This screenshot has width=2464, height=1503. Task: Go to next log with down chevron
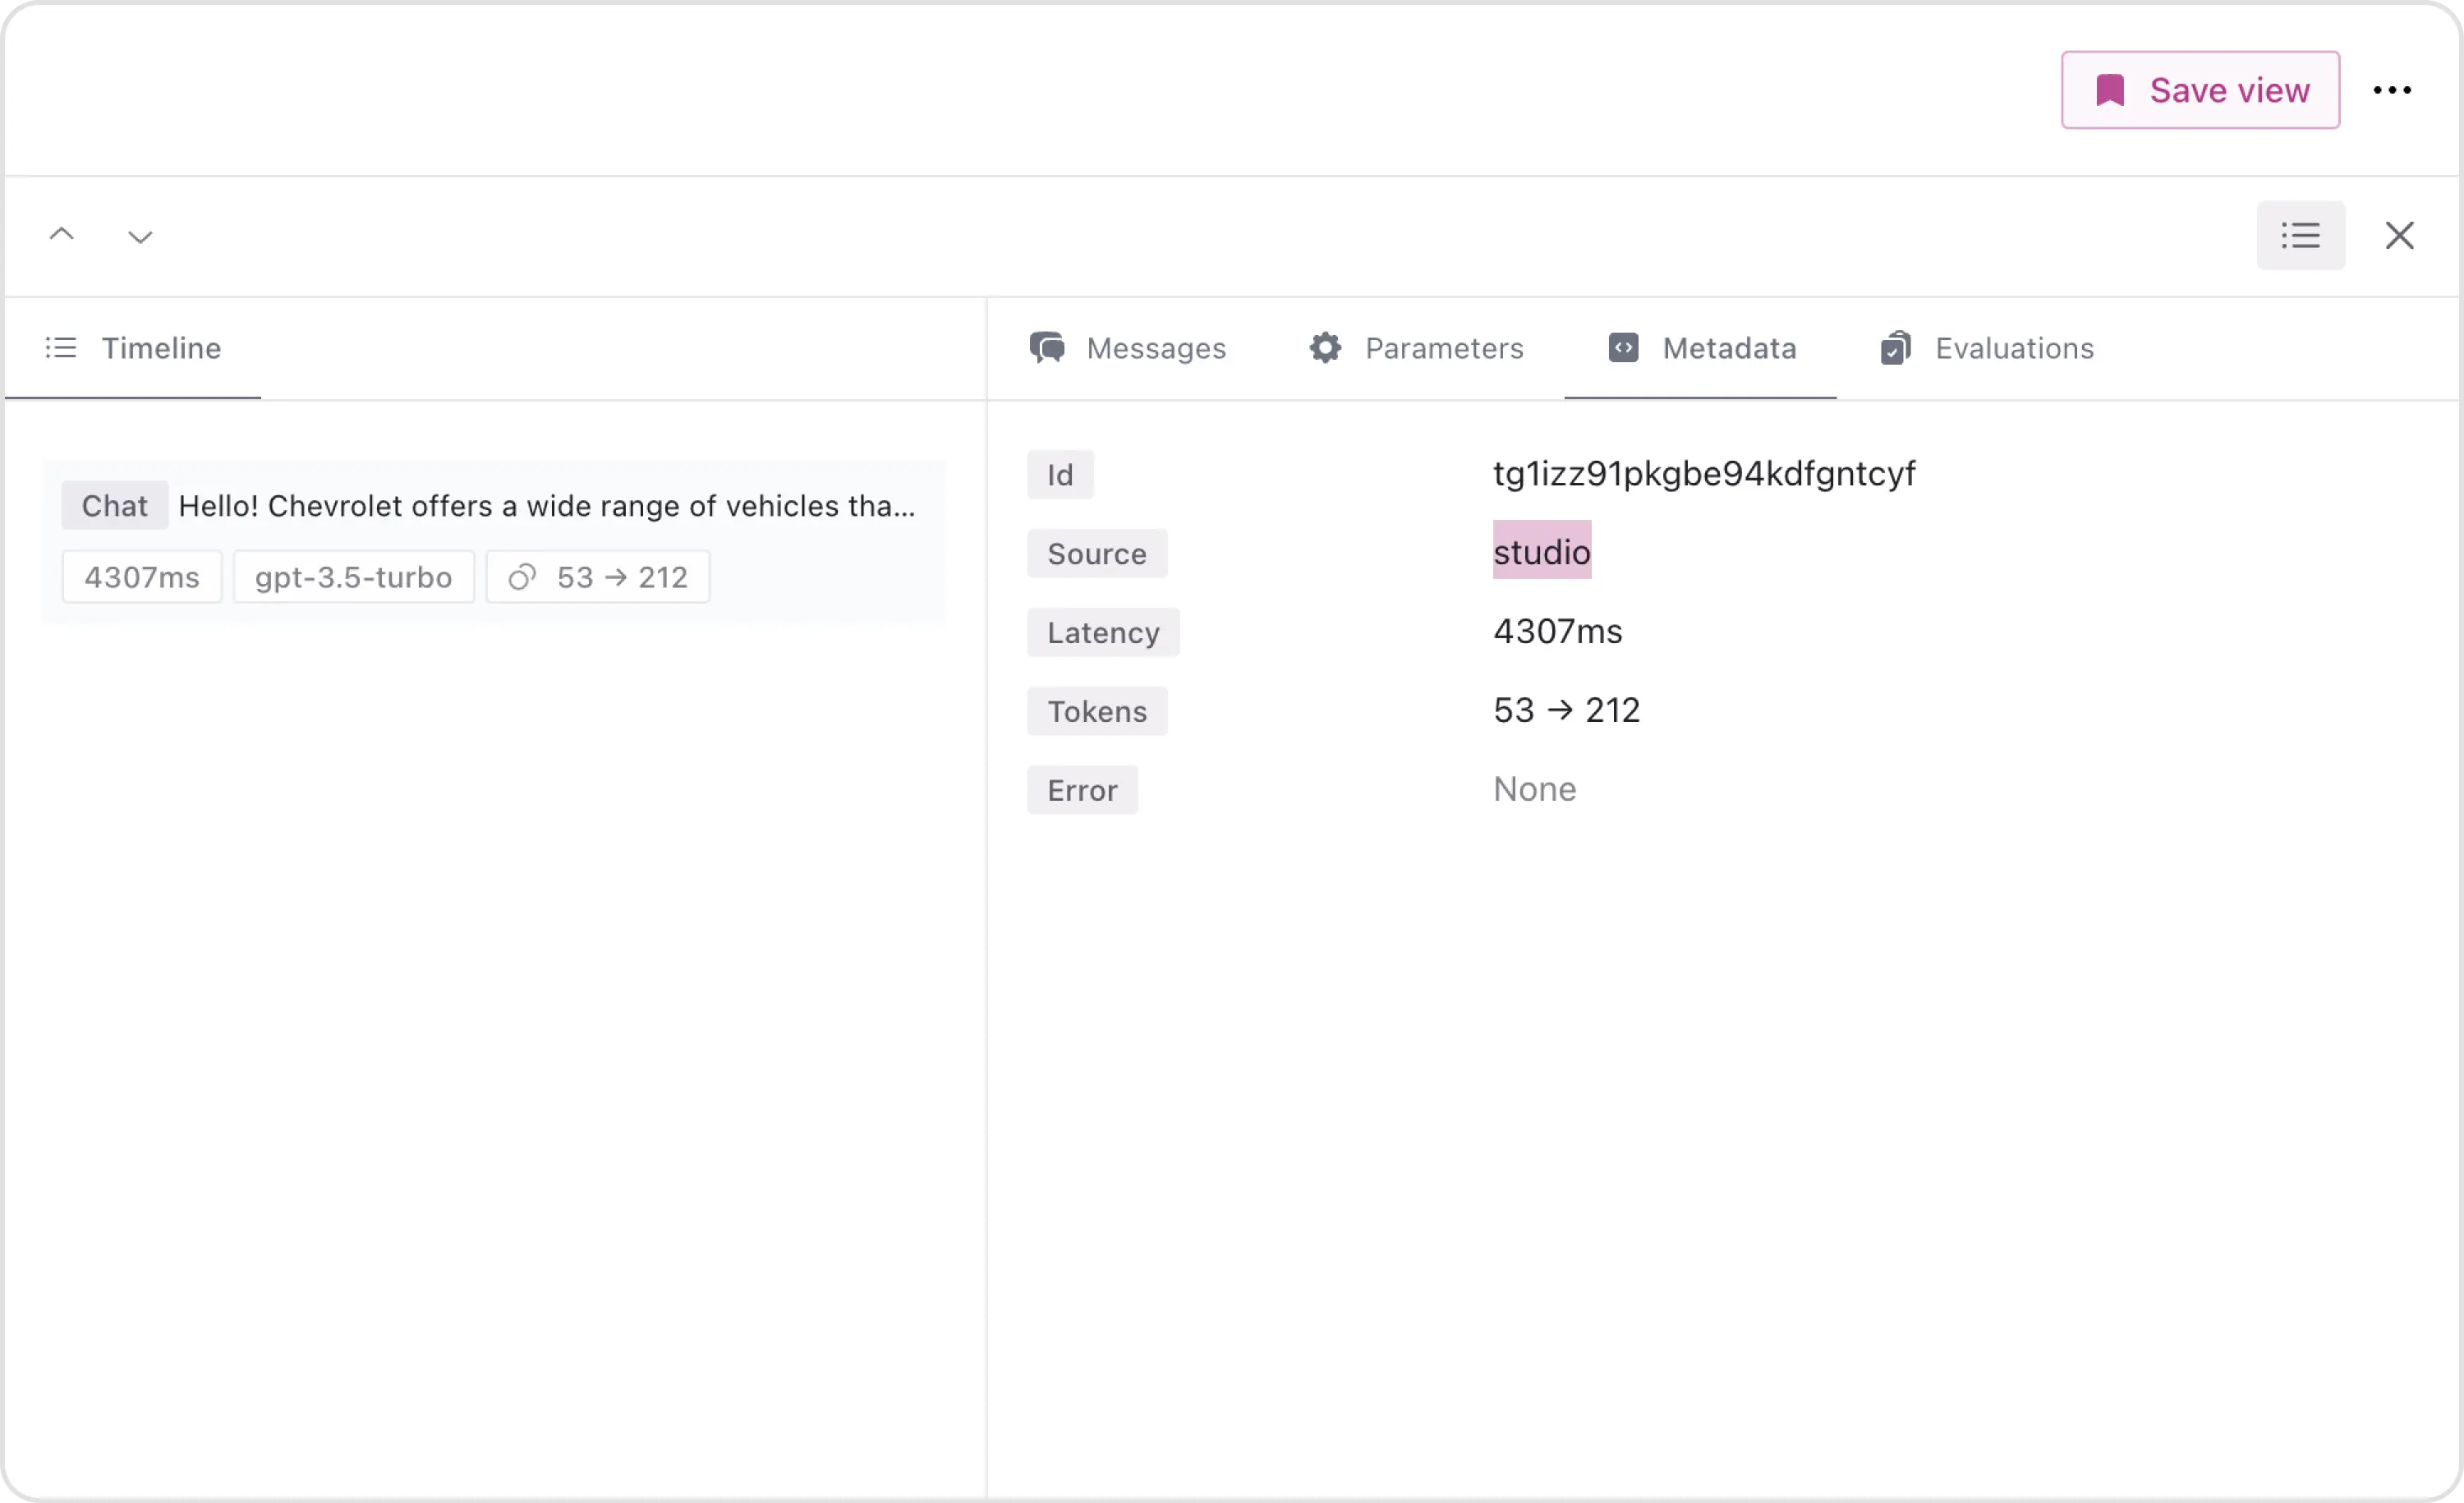pos(140,236)
